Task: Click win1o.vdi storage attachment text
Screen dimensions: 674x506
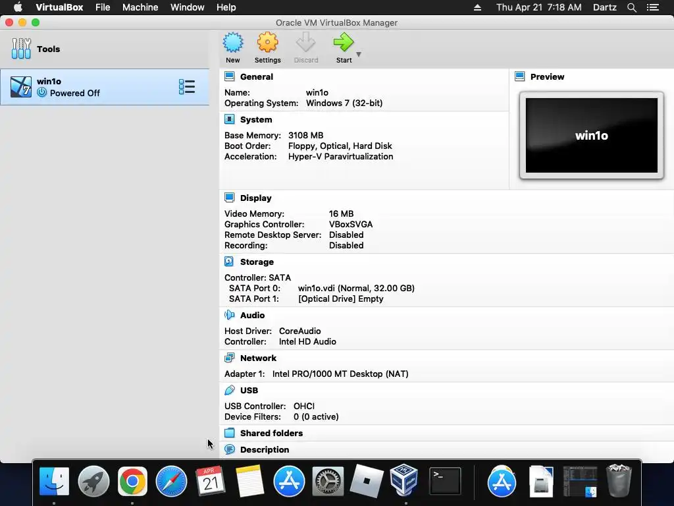Action: pos(356,288)
